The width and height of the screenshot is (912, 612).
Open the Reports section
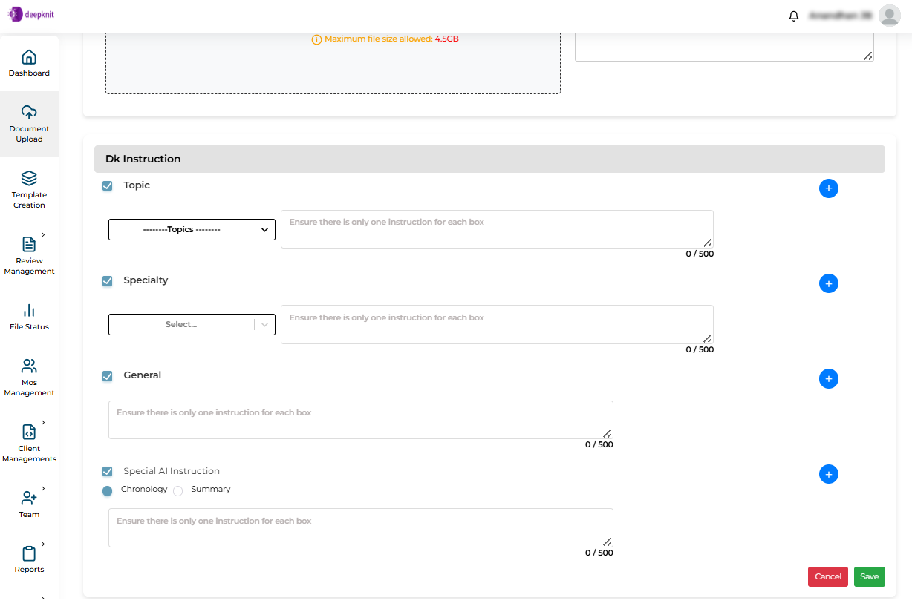[x=29, y=560]
